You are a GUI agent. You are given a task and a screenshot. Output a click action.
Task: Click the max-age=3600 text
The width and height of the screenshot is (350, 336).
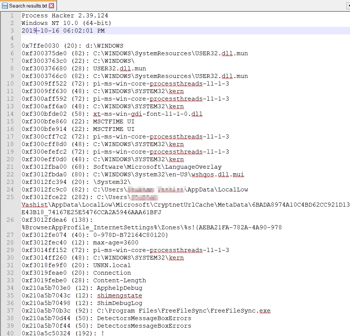click(x=116, y=243)
